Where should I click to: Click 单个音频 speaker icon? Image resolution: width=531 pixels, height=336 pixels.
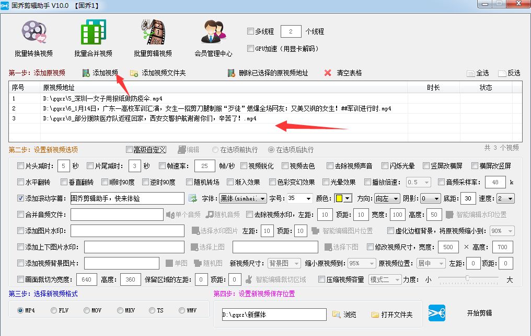170,215
